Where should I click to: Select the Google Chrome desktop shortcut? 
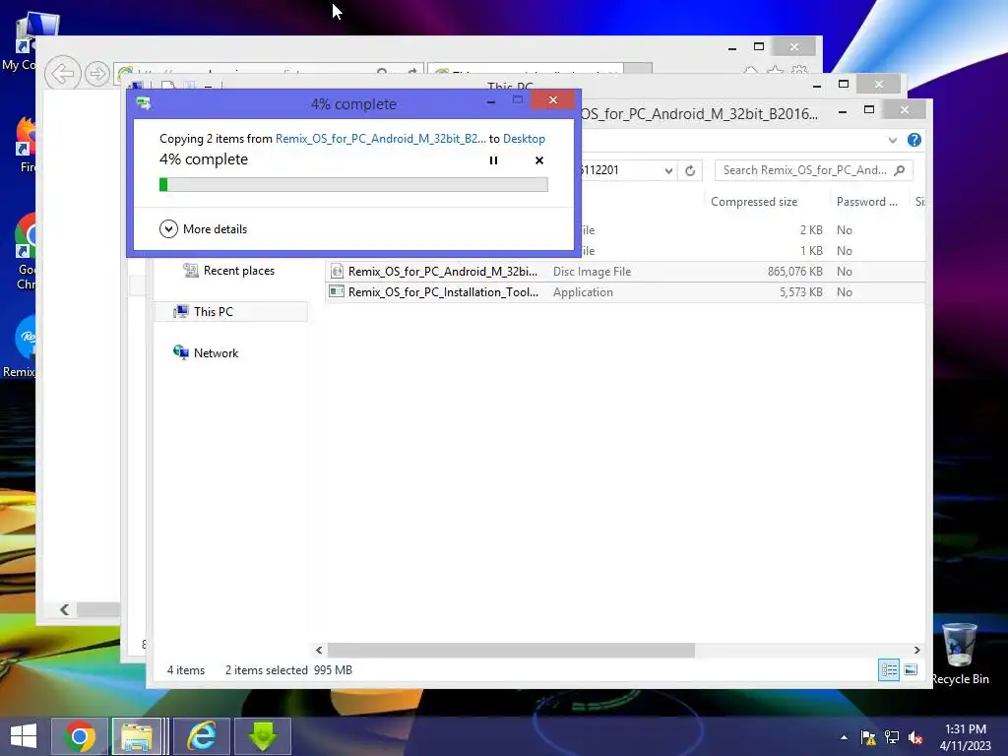(x=26, y=251)
